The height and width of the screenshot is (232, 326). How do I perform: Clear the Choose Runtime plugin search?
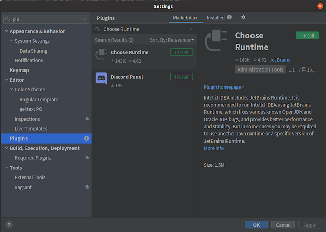click(191, 29)
